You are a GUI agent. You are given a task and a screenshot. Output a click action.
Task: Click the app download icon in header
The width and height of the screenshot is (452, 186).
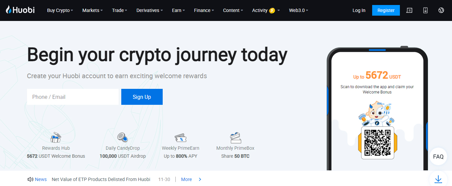coord(425,10)
